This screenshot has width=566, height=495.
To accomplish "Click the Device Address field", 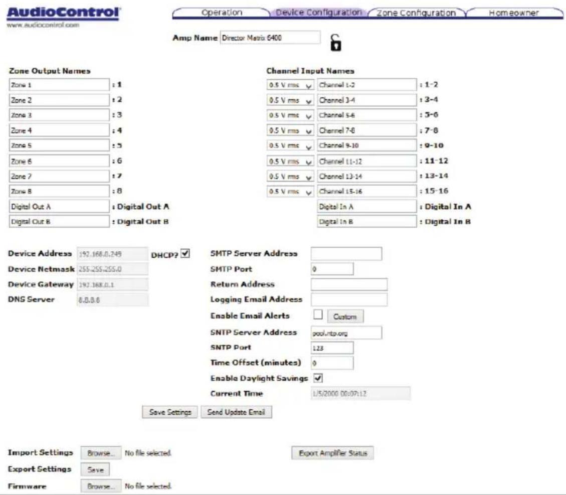I will [112, 254].
